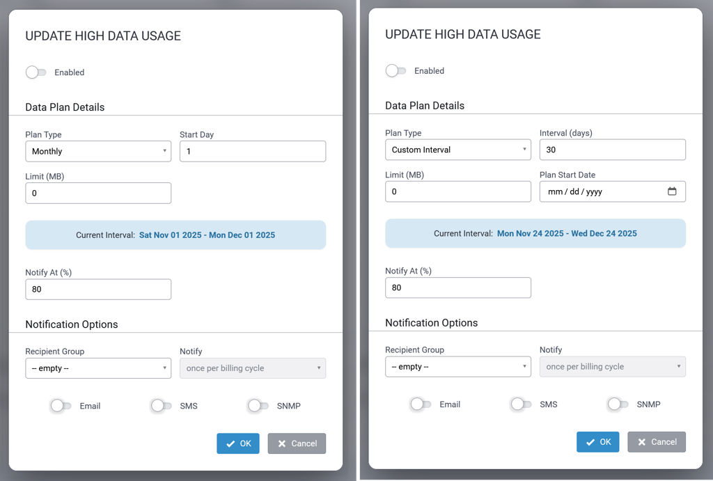
Task: Enable Email toggle in the Custom Interval dialog
Action: coord(421,404)
